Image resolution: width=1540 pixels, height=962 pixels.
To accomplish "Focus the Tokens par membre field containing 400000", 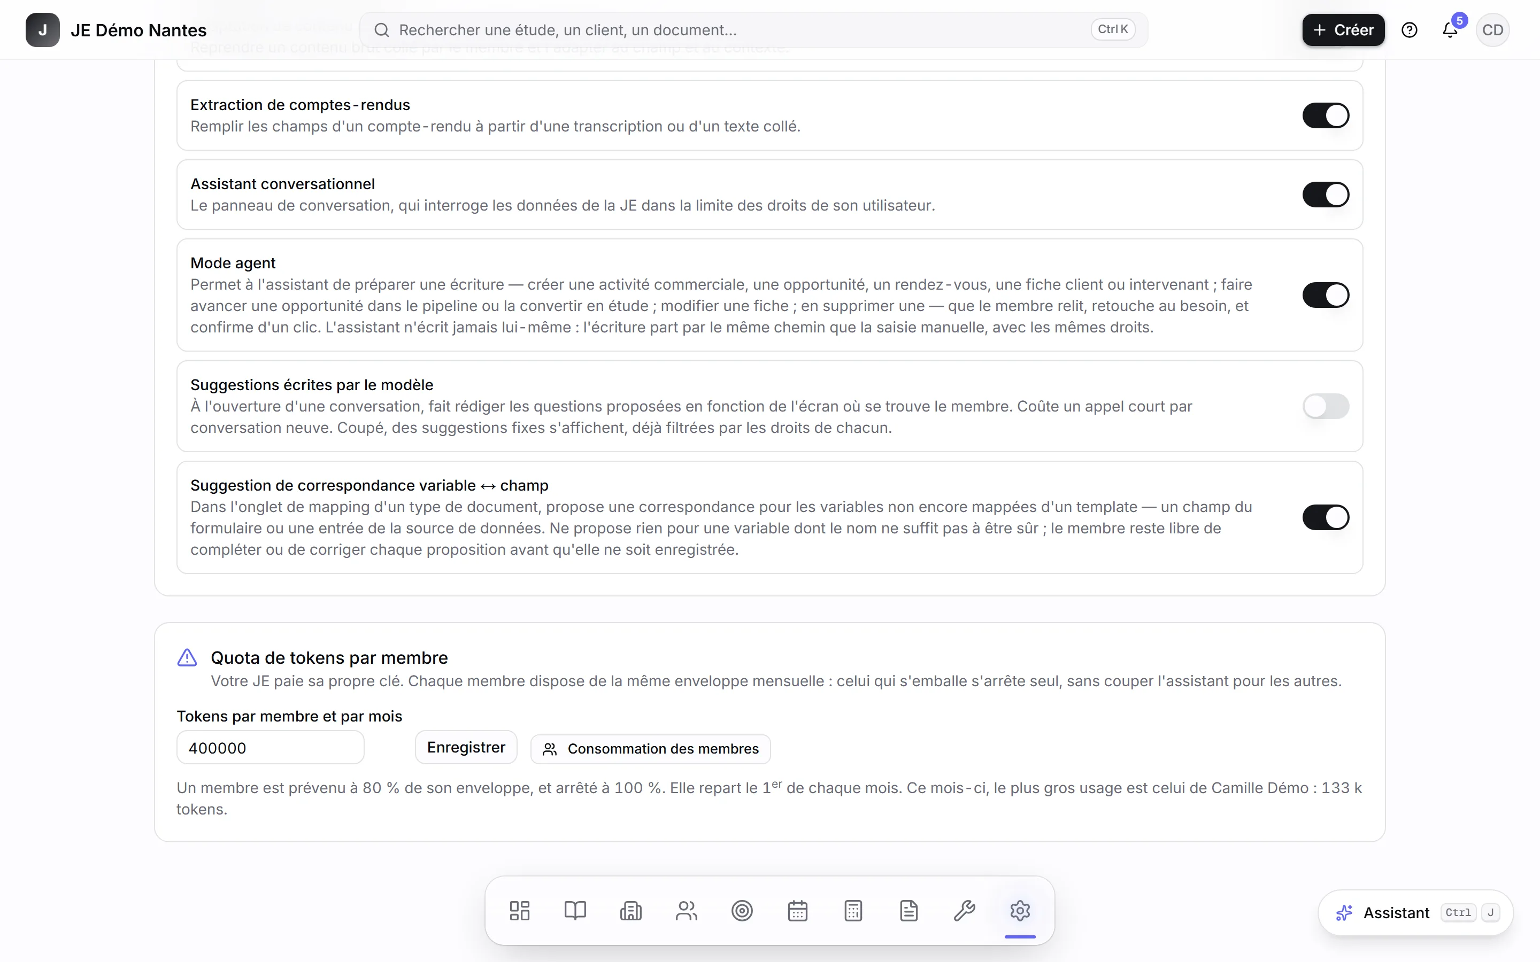I will click(271, 748).
